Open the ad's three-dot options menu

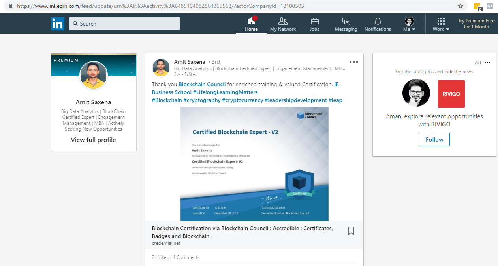(x=487, y=63)
